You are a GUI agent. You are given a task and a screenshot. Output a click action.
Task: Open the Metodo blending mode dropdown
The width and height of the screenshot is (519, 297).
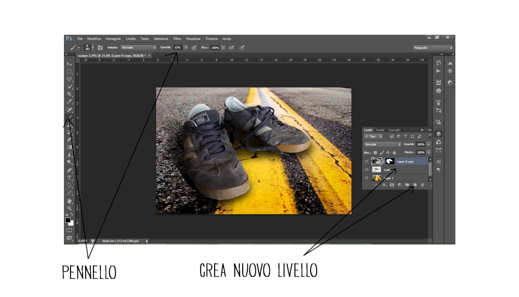click(138, 48)
